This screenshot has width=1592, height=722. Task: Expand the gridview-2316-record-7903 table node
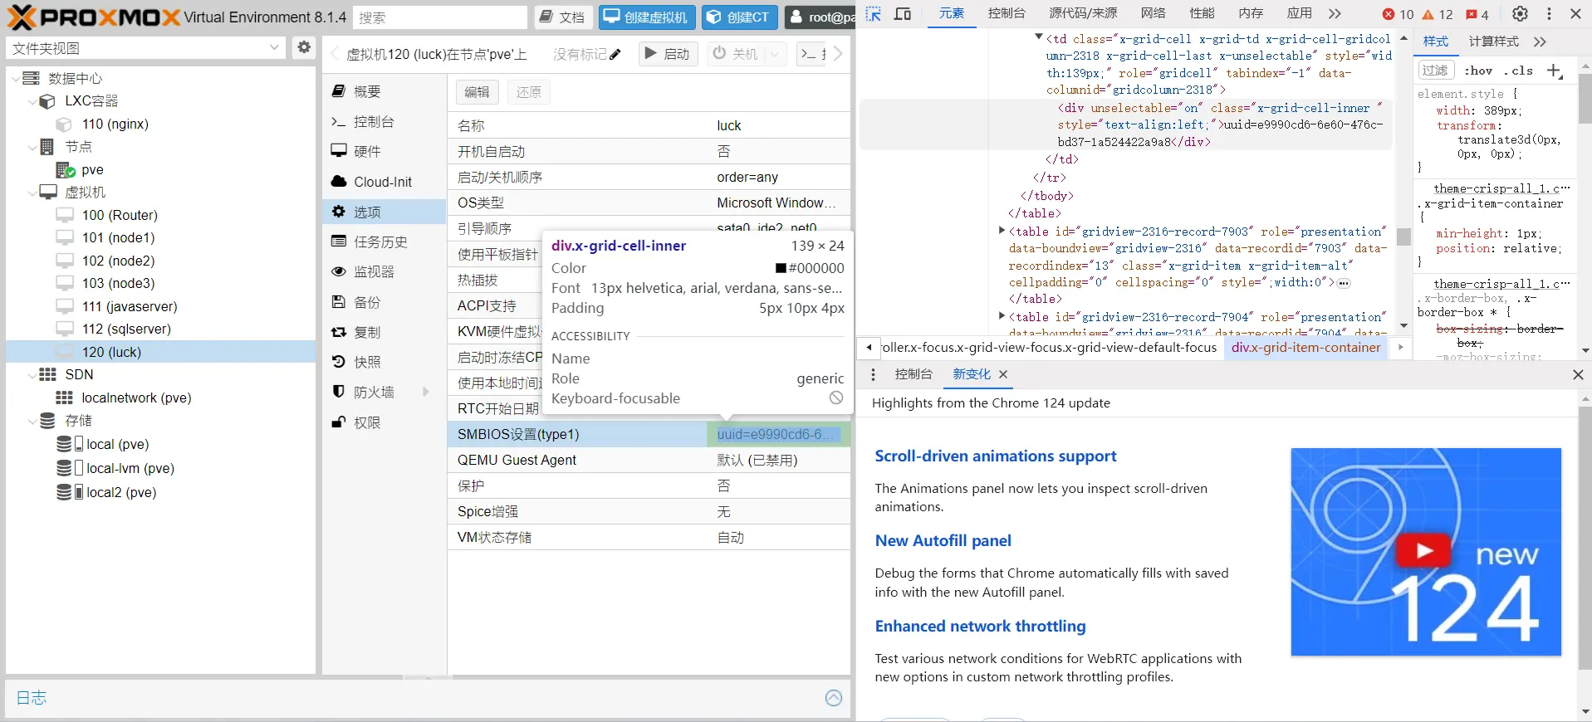coord(1002,231)
